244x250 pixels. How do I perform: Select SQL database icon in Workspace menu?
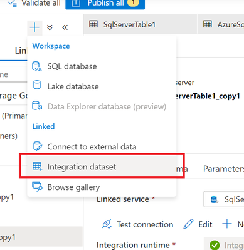37,66
